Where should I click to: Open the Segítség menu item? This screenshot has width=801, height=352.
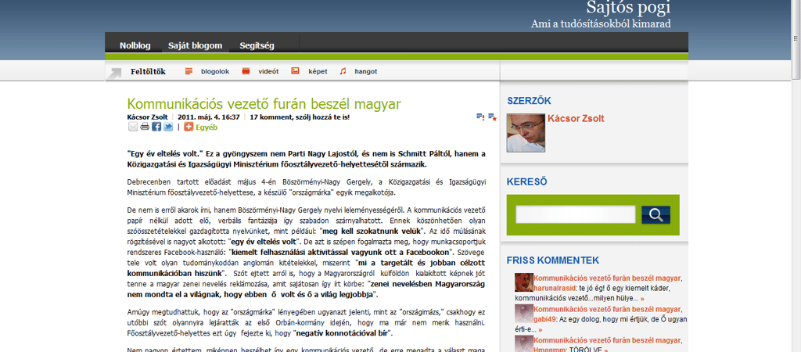click(x=257, y=45)
